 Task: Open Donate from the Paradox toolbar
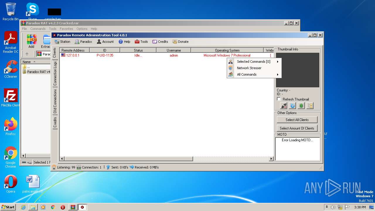pyautogui.click(x=180, y=42)
